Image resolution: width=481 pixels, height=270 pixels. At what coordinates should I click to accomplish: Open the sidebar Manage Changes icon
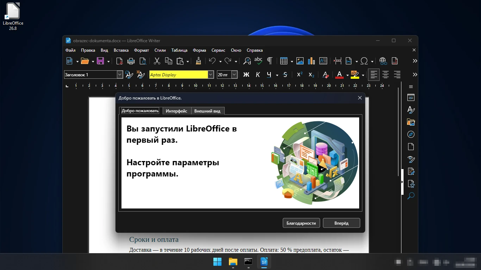pyautogui.click(x=411, y=172)
